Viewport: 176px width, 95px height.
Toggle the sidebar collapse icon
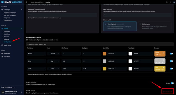27,2
